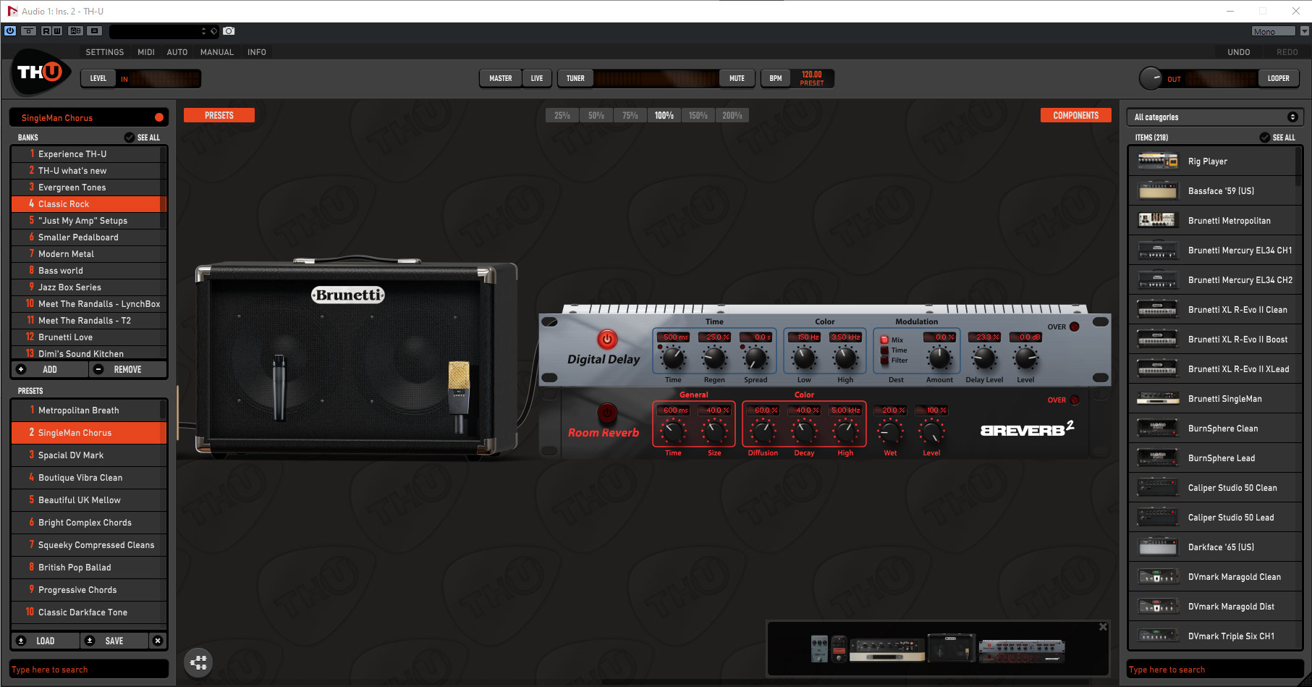Click the output level knob
The image size is (1312, 687).
[x=1150, y=78]
